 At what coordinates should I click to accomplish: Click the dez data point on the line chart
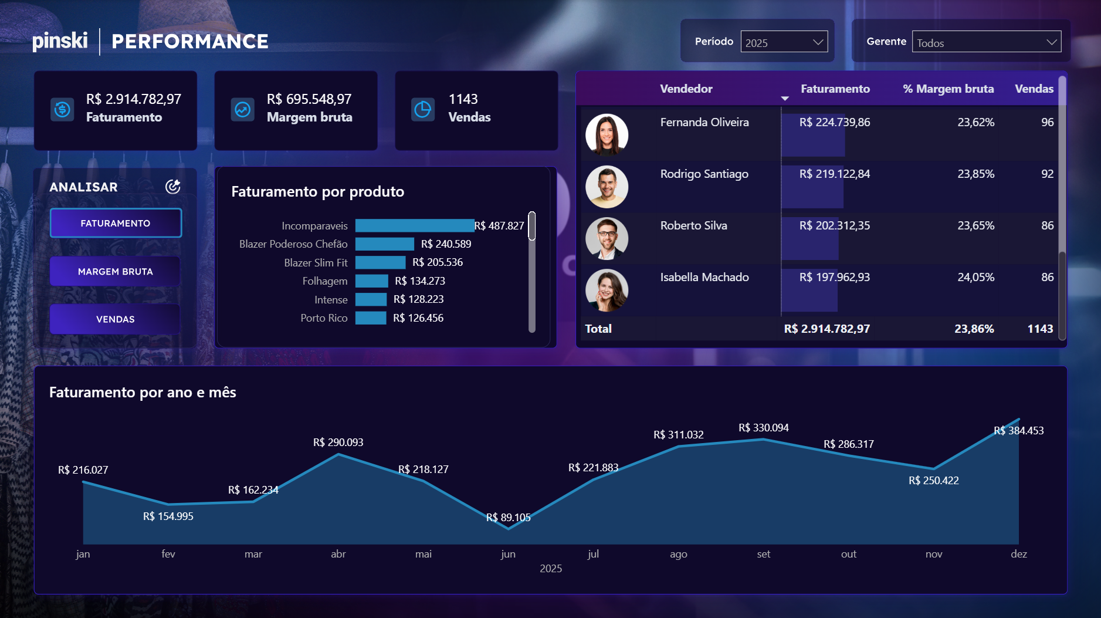tap(1019, 420)
